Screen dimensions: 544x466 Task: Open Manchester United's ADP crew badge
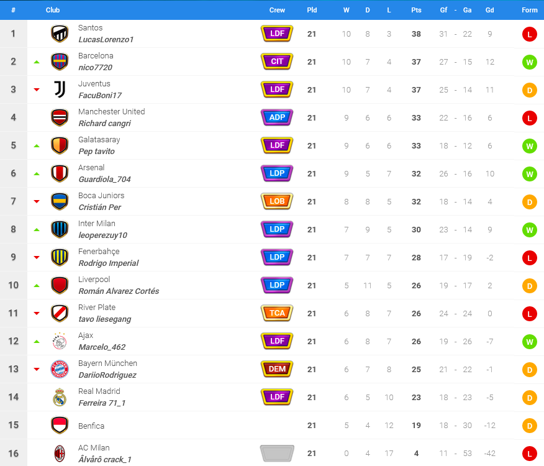pyautogui.click(x=277, y=117)
